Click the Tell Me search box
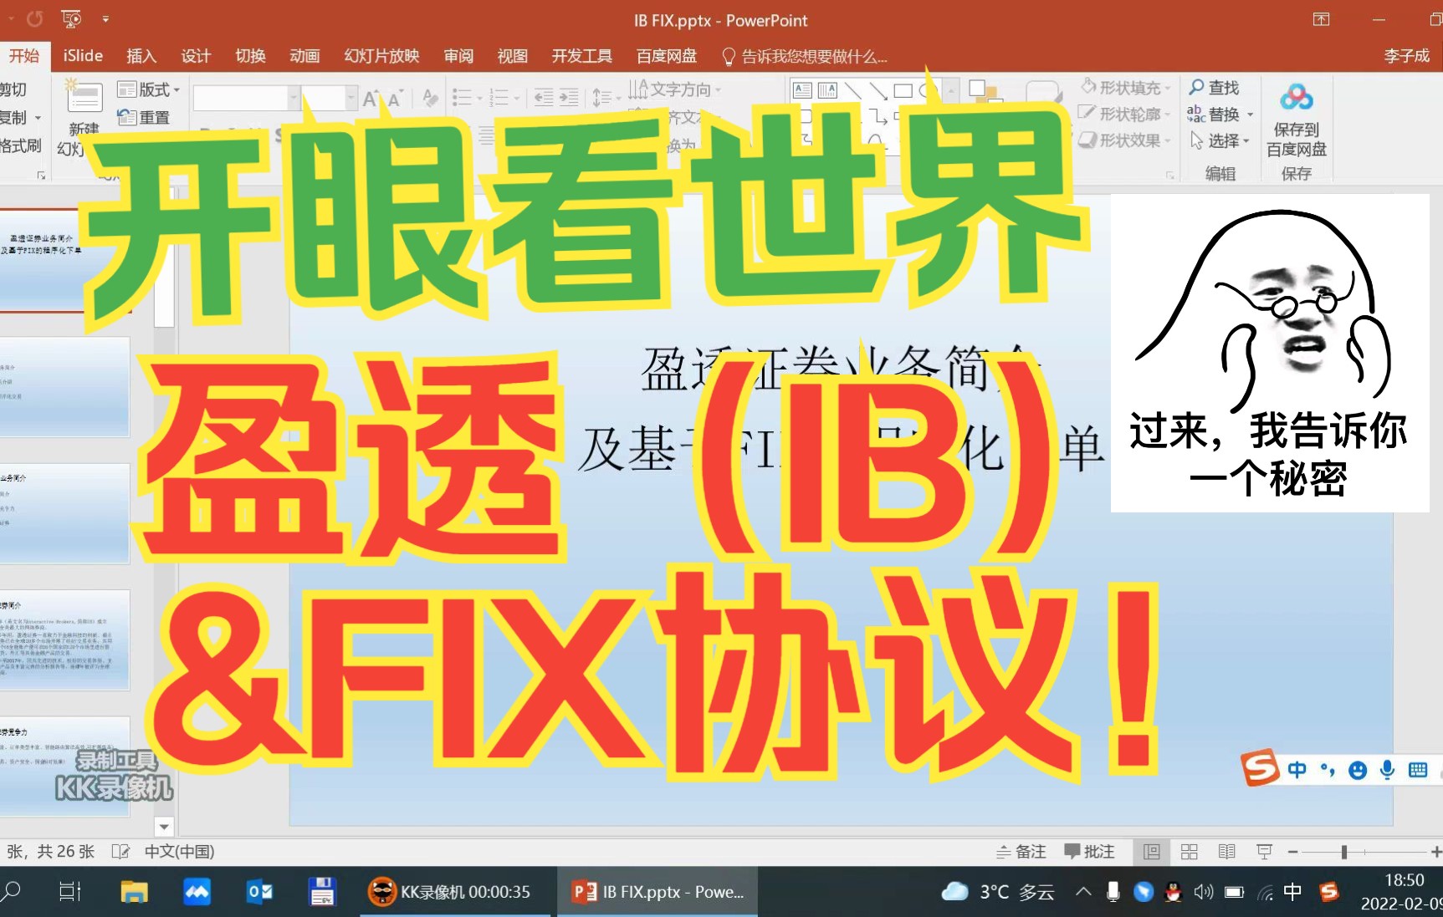 tap(804, 56)
